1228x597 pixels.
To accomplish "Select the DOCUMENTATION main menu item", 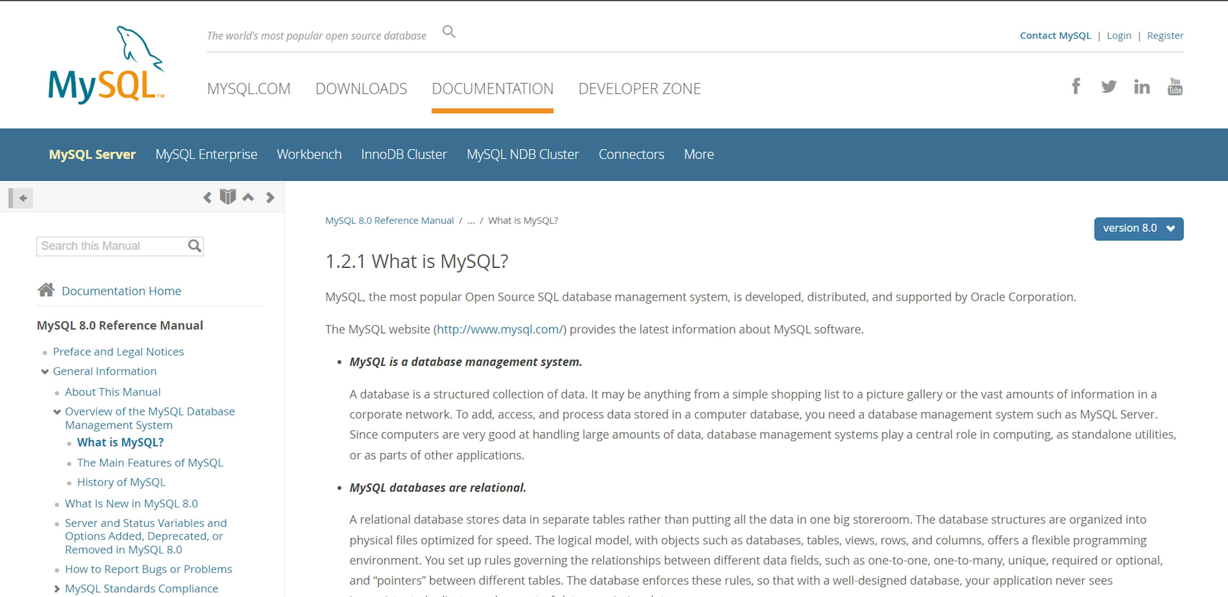I will tap(492, 89).
